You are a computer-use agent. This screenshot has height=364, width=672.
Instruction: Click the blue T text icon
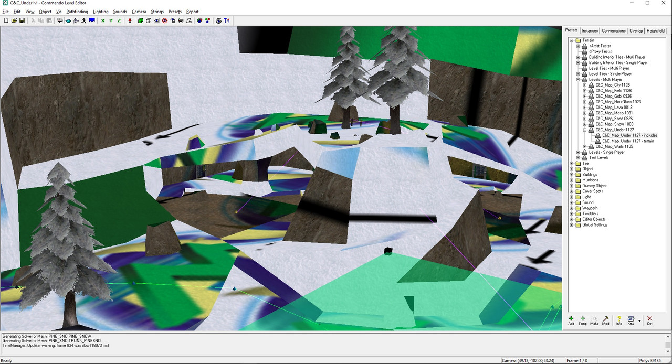(x=226, y=20)
